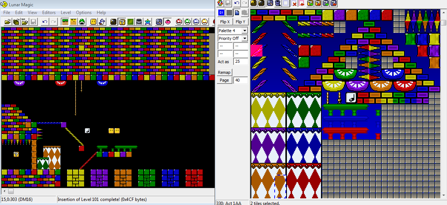
Task: Click status text '2 tiles selected.'
Action: click(265, 203)
